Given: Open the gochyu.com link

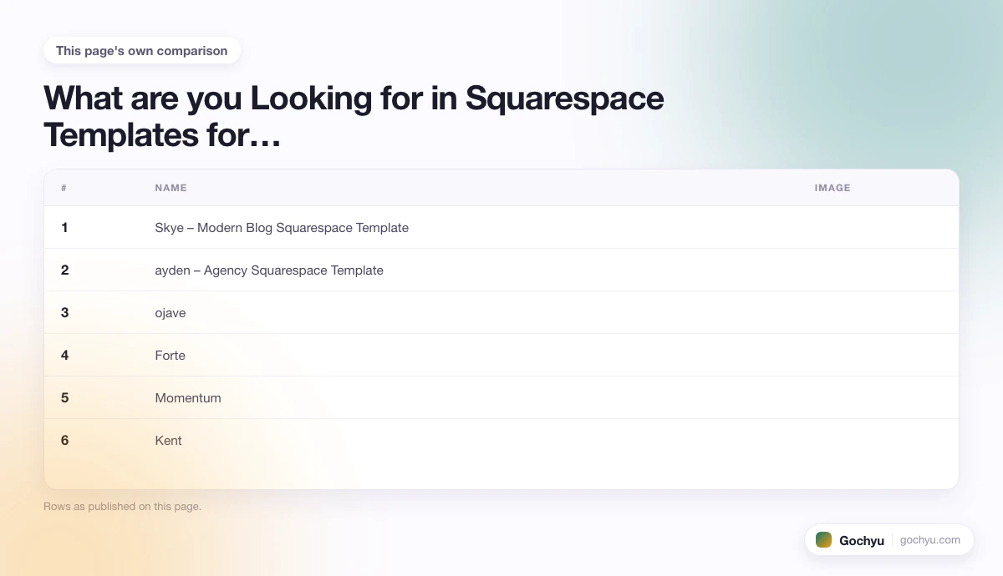Looking at the screenshot, I should 930,540.
